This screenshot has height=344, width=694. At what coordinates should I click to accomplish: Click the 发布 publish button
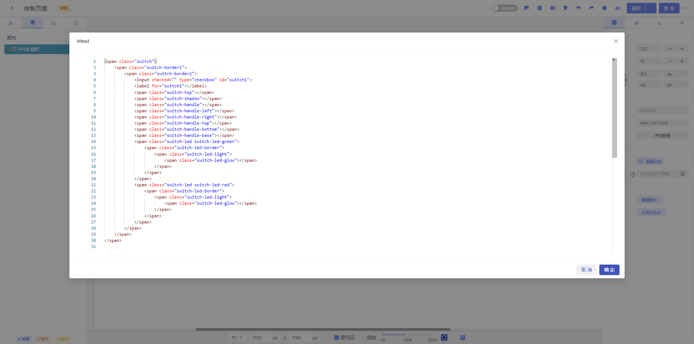[669, 8]
